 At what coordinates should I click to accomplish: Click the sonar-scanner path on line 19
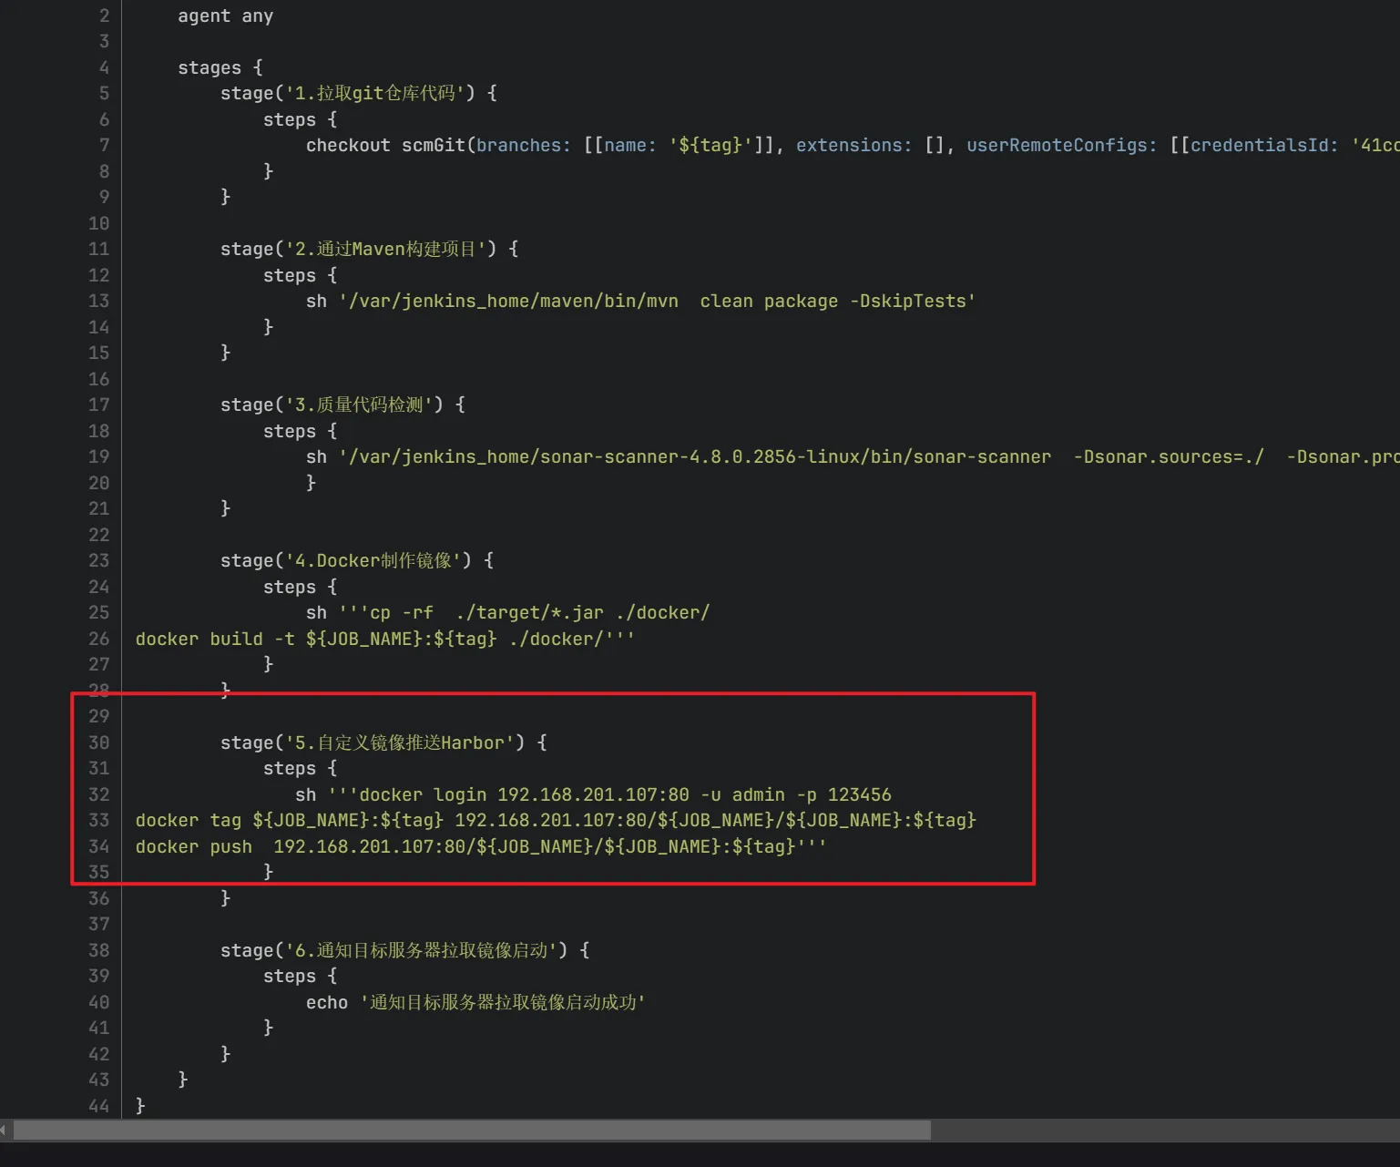pos(696,456)
